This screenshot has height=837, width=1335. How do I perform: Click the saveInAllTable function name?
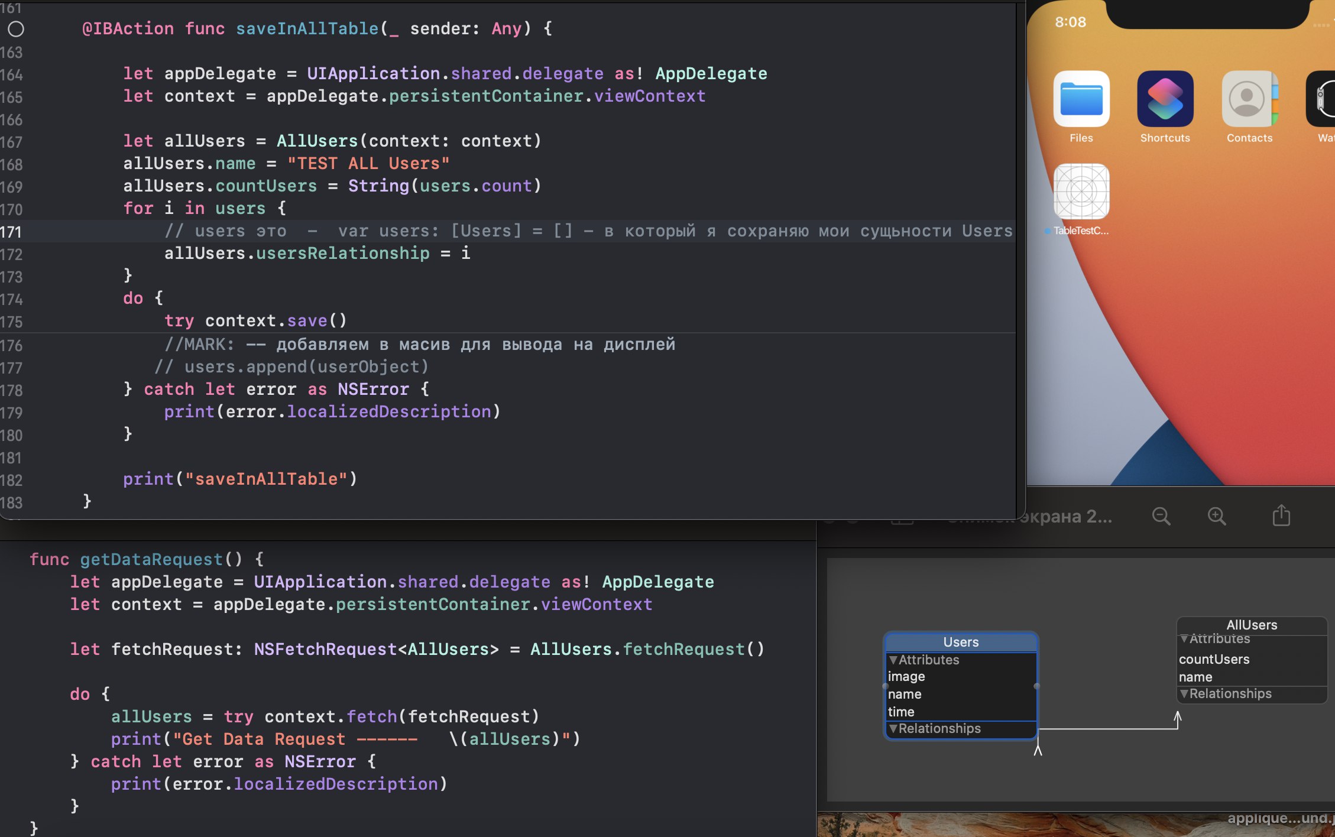coord(306,28)
